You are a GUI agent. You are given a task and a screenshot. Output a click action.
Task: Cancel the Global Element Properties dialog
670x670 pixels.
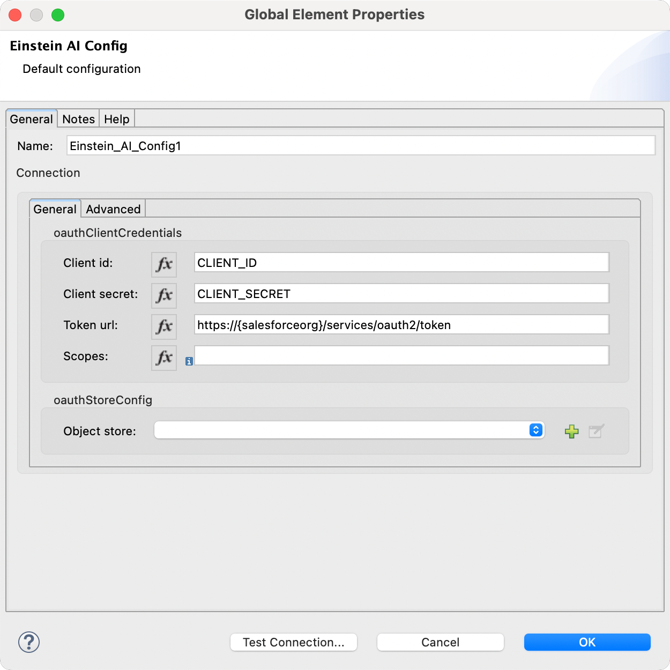tap(441, 642)
